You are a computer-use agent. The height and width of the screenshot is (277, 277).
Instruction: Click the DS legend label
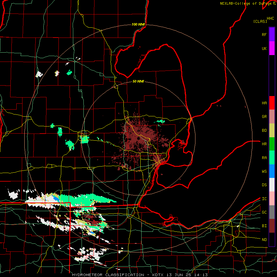[x=264, y=185]
